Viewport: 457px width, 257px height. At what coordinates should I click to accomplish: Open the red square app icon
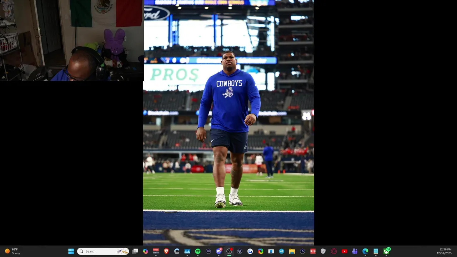(313, 251)
